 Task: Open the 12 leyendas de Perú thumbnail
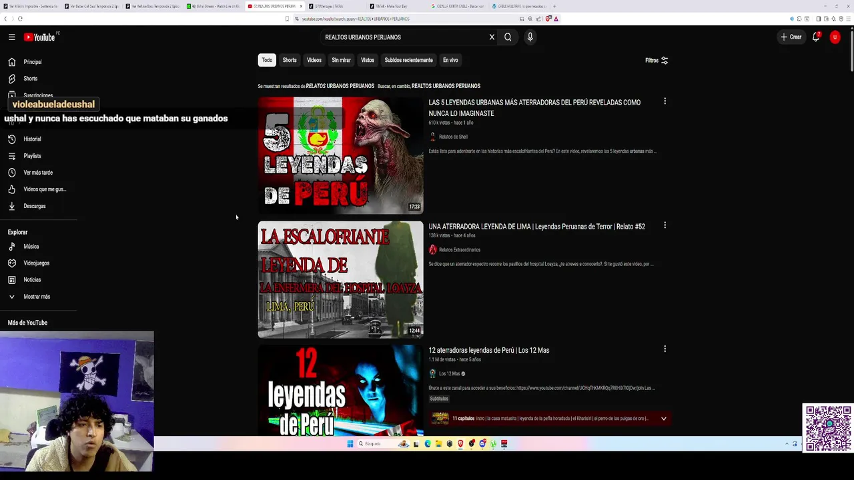[x=340, y=391]
